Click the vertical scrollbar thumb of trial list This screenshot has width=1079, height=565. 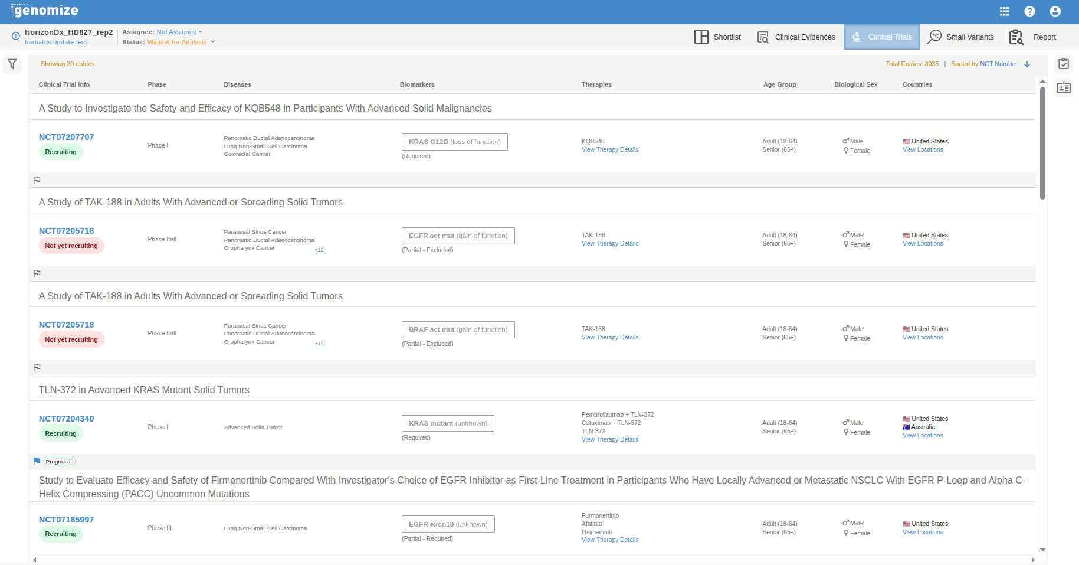tap(1042, 142)
